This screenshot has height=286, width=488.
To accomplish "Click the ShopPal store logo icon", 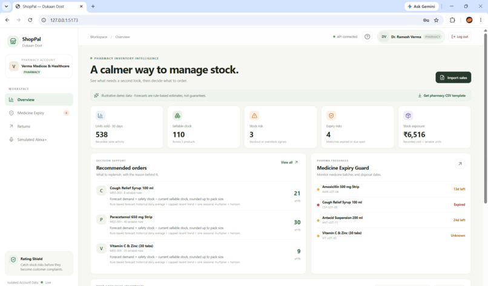I will [x=13, y=41].
